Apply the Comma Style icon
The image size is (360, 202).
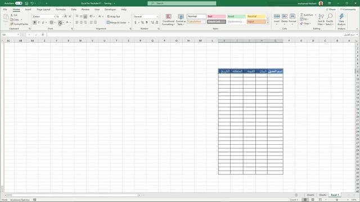146,22
